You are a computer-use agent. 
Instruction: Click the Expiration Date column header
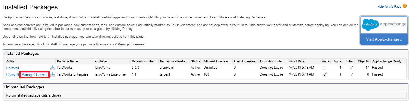point(271,61)
